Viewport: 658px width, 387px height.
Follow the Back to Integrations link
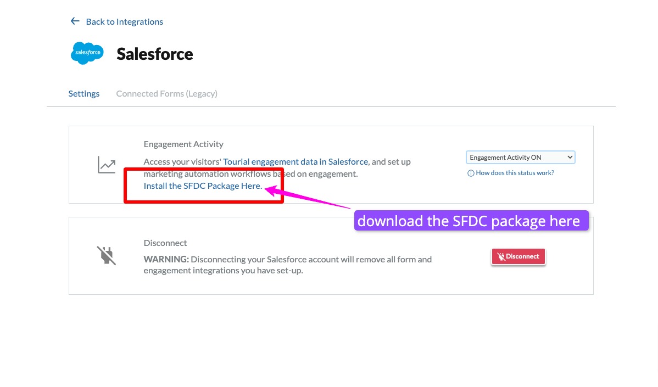pos(124,22)
